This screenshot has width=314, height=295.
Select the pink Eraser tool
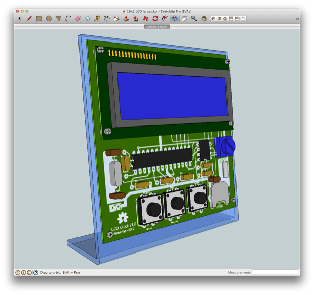pyautogui.click(x=78, y=19)
